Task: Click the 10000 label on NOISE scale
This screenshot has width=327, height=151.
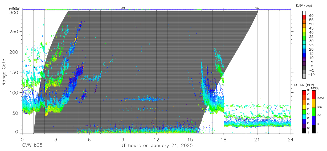Action: click(320, 99)
